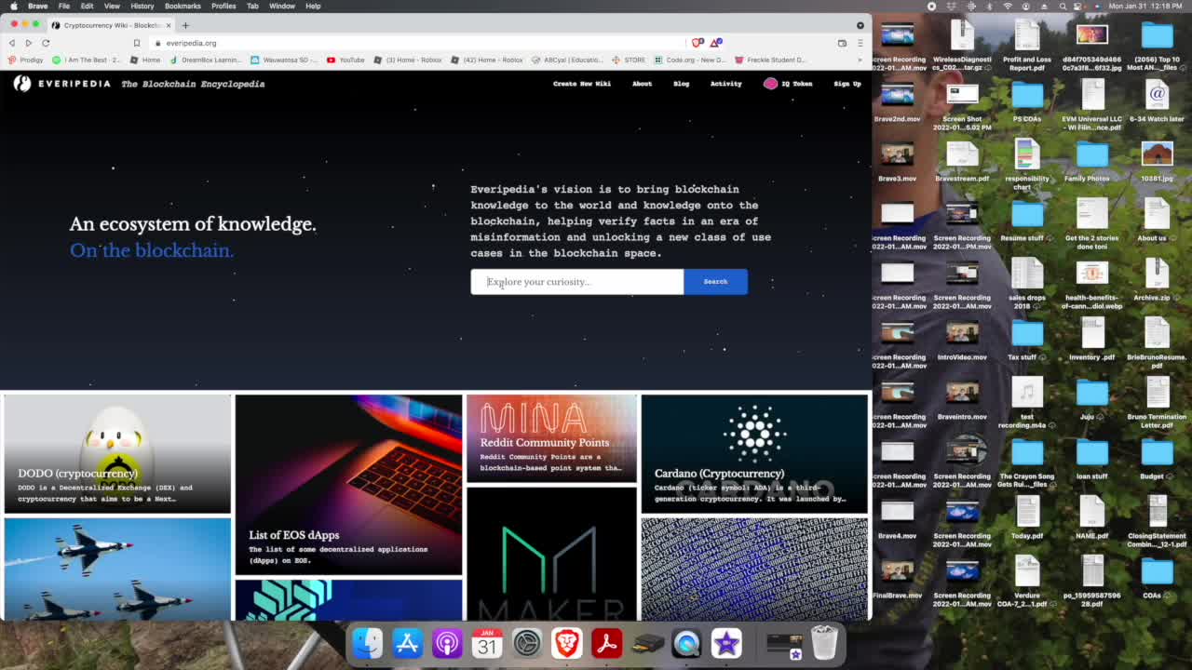Open QuickTime Player from the dock
The image size is (1192, 670).
click(x=686, y=643)
